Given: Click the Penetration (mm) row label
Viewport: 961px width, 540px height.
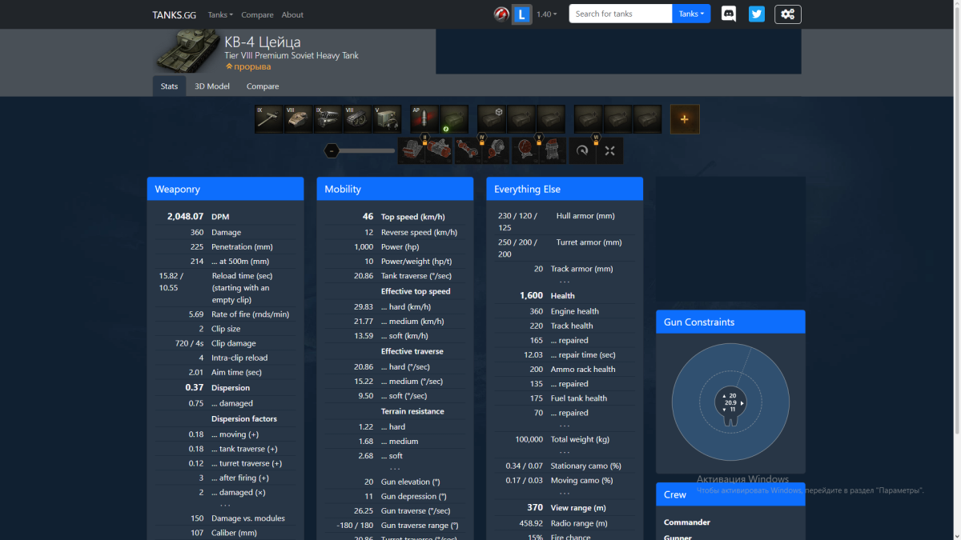Looking at the screenshot, I should tap(242, 247).
